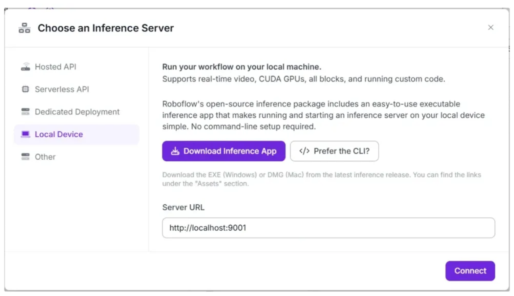Select the Local Device option
The image size is (514, 296).
click(x=59, y=134)
